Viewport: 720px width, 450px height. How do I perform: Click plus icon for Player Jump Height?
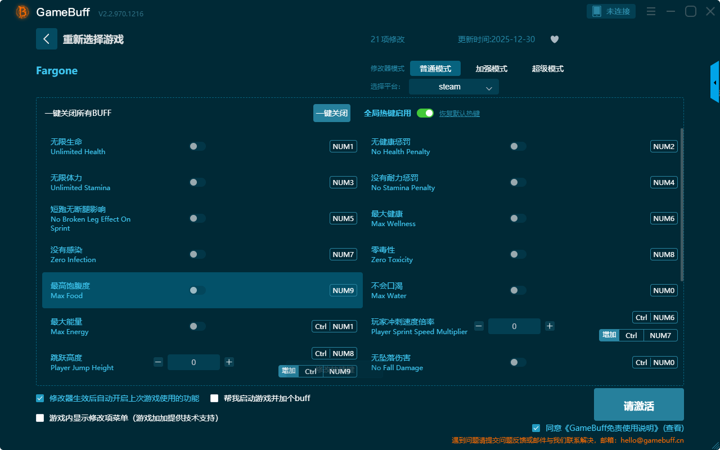[229, 362]
